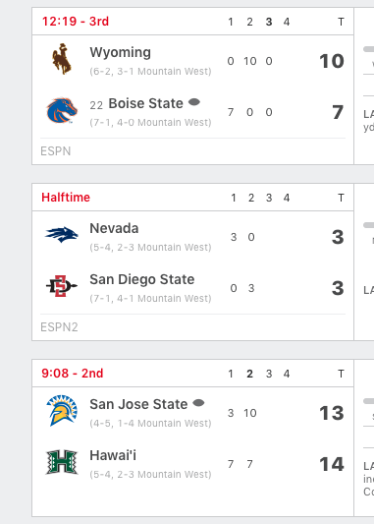The height and width of the screenshot is (524, 374).
Task: Click the Halftime game status header
Action: tap(66, 198)
